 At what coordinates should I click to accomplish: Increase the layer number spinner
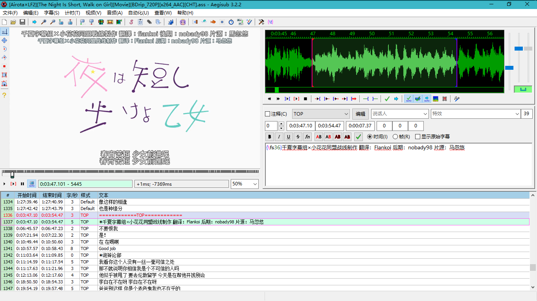coord(281,124)
